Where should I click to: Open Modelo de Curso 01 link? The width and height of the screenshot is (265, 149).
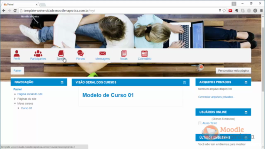coord(108,95)
